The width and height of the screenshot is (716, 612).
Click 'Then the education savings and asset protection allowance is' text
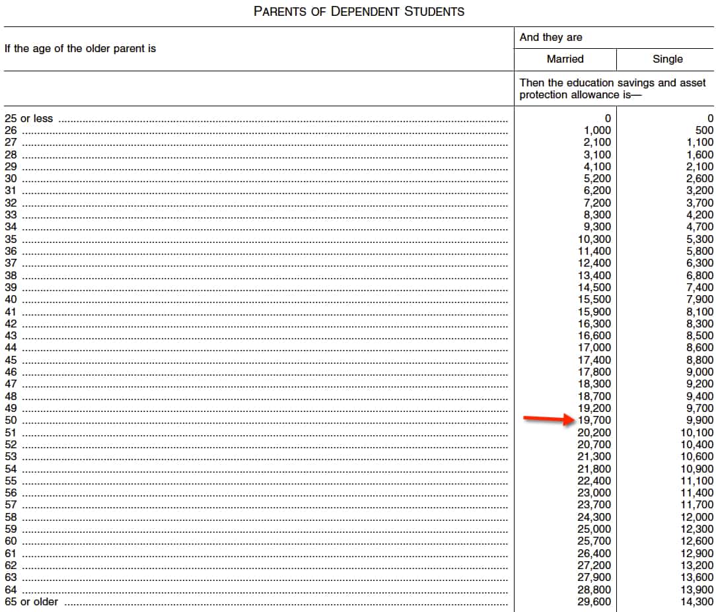coord(612,88)
